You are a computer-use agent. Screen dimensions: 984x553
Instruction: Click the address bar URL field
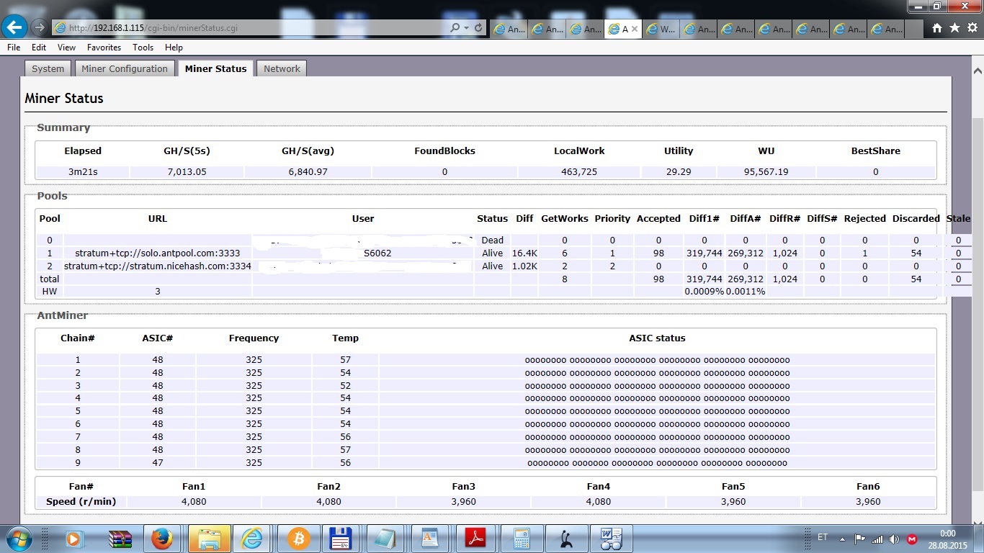pos(251,28)
